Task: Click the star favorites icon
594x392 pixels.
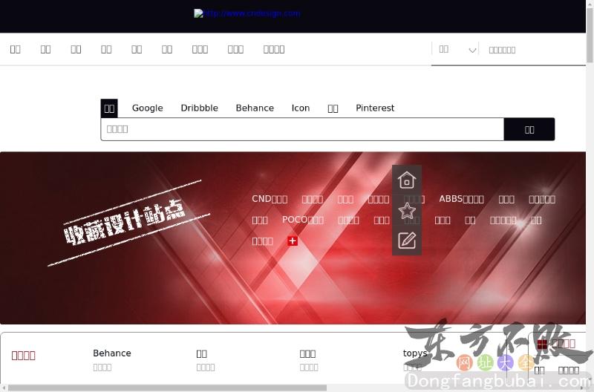Action: pos(406,211)
